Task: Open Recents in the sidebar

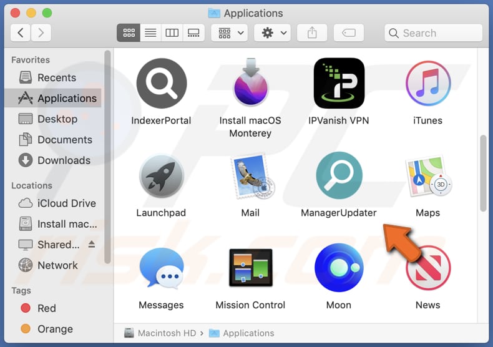Action: tap(53, 77)
